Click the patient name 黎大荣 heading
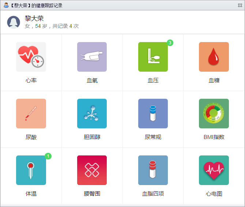245x207 pixels. click(34, 18)
